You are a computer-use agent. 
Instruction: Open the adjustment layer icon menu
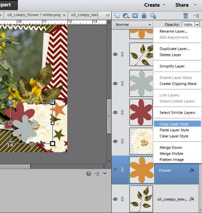126,15
